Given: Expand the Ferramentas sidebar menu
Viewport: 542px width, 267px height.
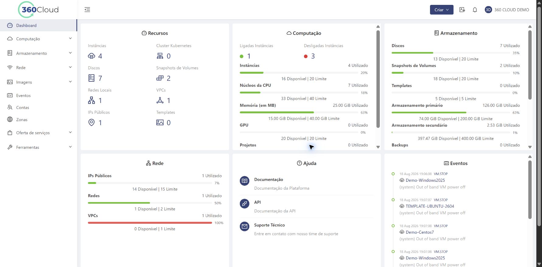Looking at the screenshot, I should pyautogui.click(x=39, y=147).
